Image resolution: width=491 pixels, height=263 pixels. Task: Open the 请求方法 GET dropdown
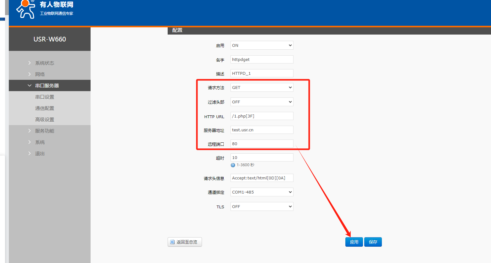[x=262, y=87]
